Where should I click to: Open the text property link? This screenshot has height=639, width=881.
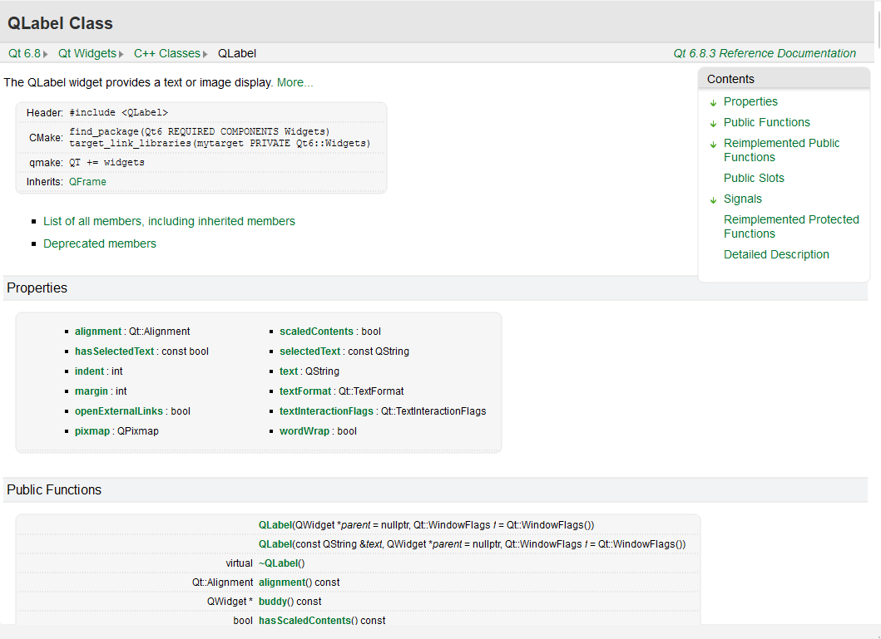coord(288,371)
